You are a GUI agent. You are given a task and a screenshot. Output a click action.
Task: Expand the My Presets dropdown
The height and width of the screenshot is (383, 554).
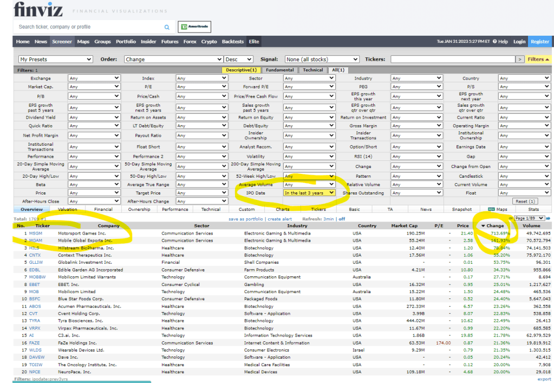click(56, 60)
